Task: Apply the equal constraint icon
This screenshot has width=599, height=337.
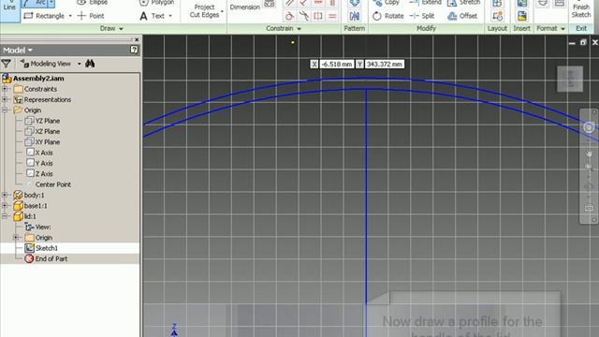Action: click(332, 16)
